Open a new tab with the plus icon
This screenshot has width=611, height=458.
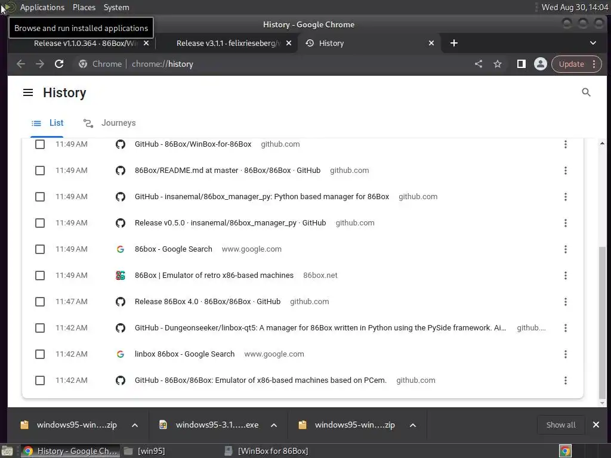(454, 43)
